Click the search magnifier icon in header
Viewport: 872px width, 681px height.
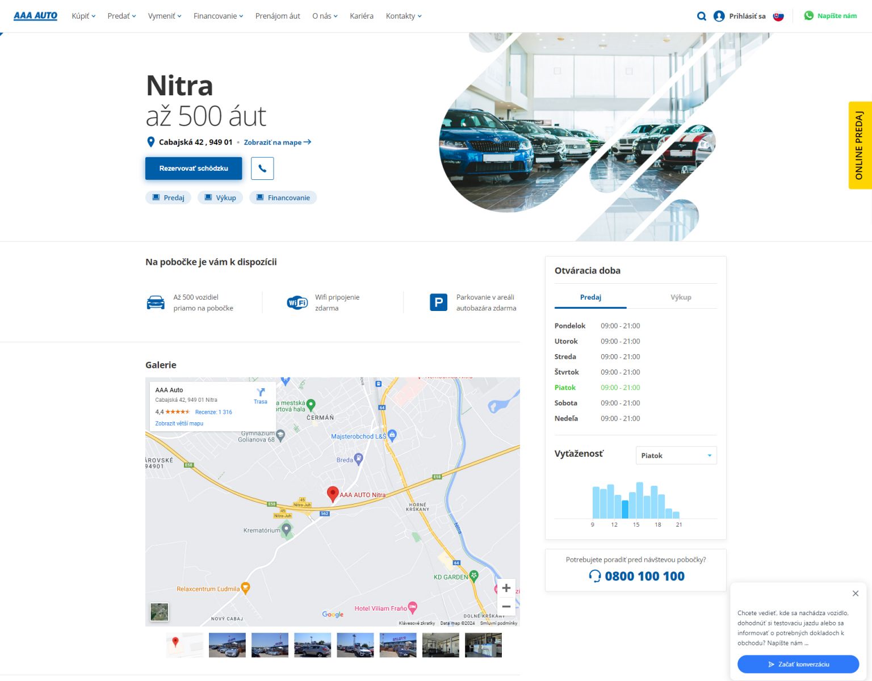(701, 16)
